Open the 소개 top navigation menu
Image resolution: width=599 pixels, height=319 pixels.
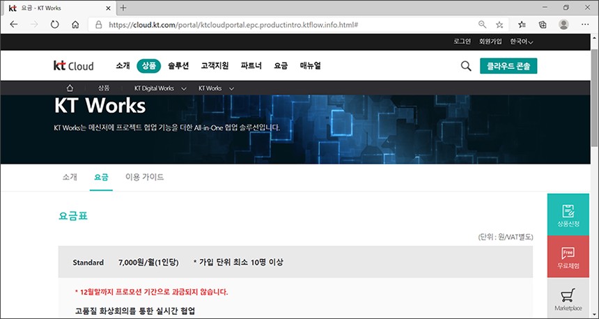point(123,65)
